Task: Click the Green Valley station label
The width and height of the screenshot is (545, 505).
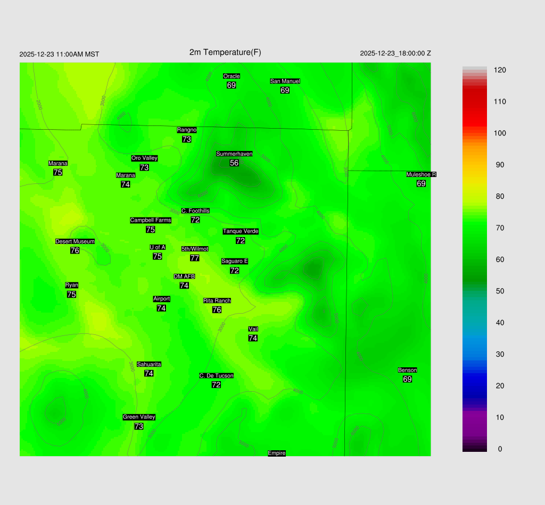Action: (x=139, y=417)
